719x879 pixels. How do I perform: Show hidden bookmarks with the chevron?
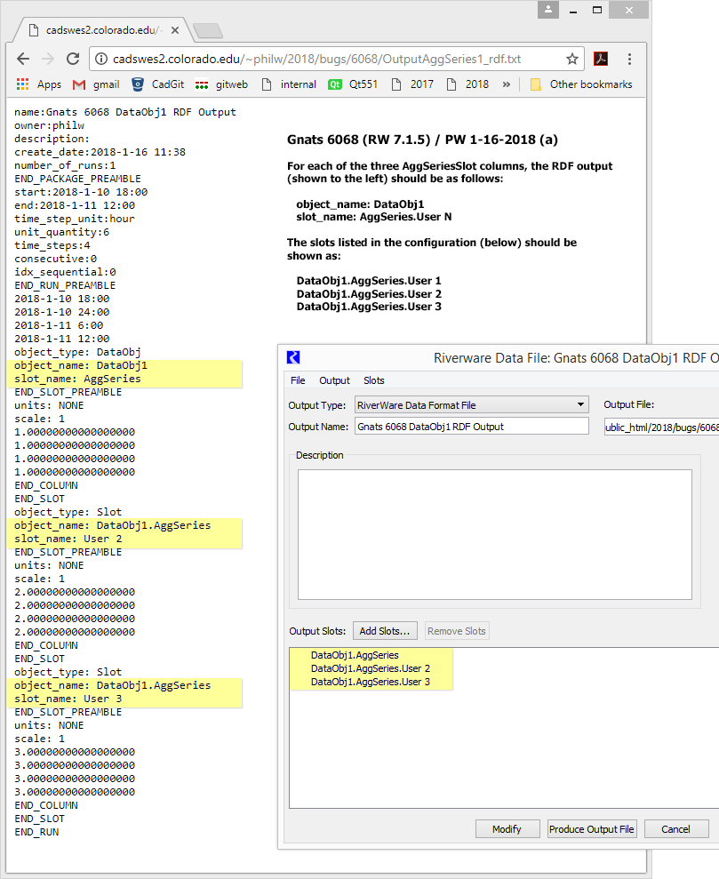[x=506, y=84]
